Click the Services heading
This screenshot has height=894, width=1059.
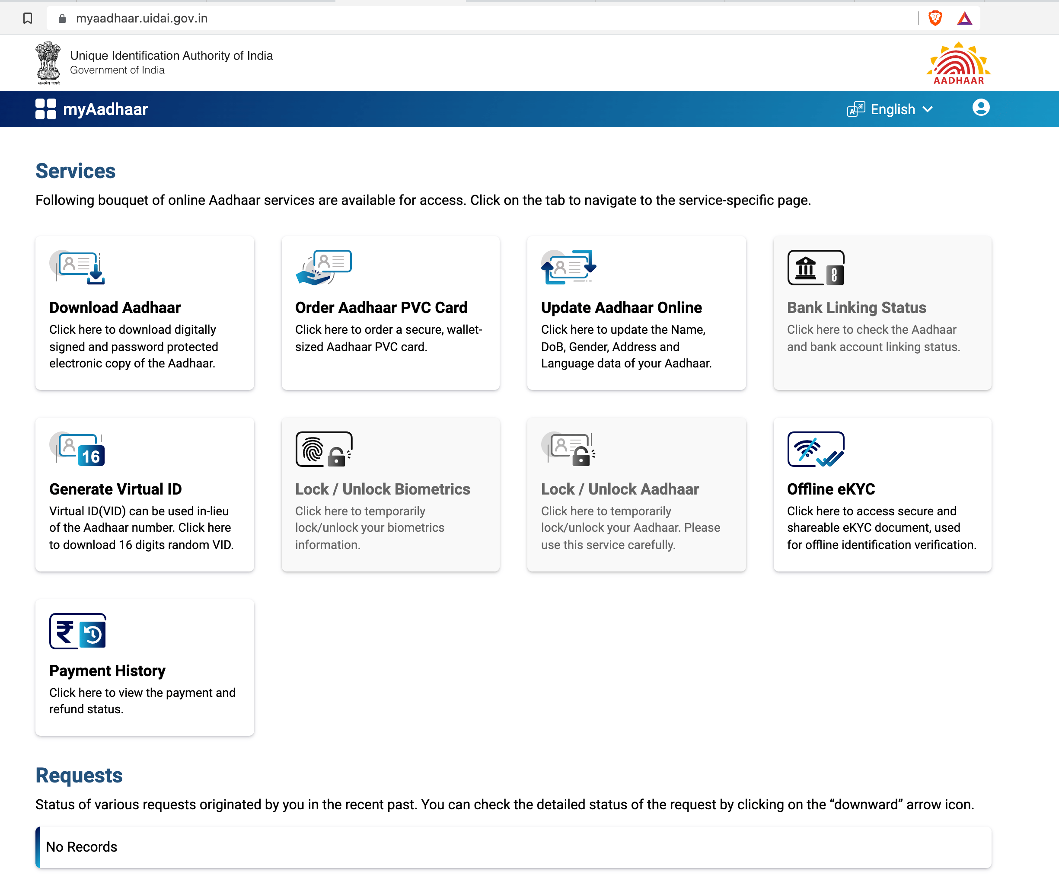pyautogui.click(x=76, y=171)
